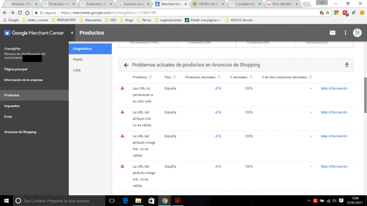Click the Google Merchant Center logo

[34, 33]
